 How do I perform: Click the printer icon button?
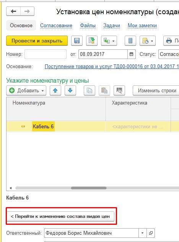[171, 41]
